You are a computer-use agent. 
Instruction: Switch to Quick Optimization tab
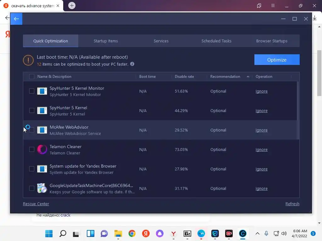51,41
